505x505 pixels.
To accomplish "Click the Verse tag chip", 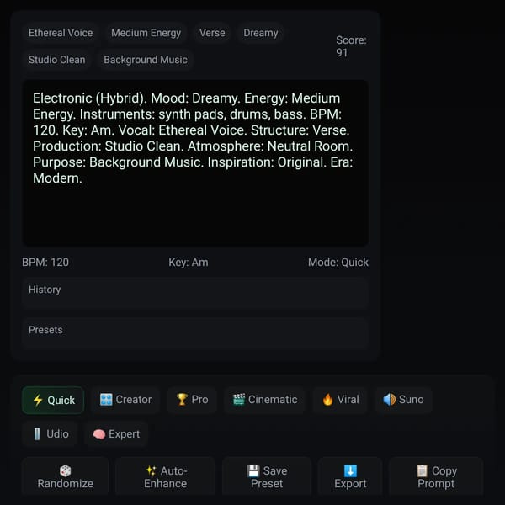I will point(212,33).
